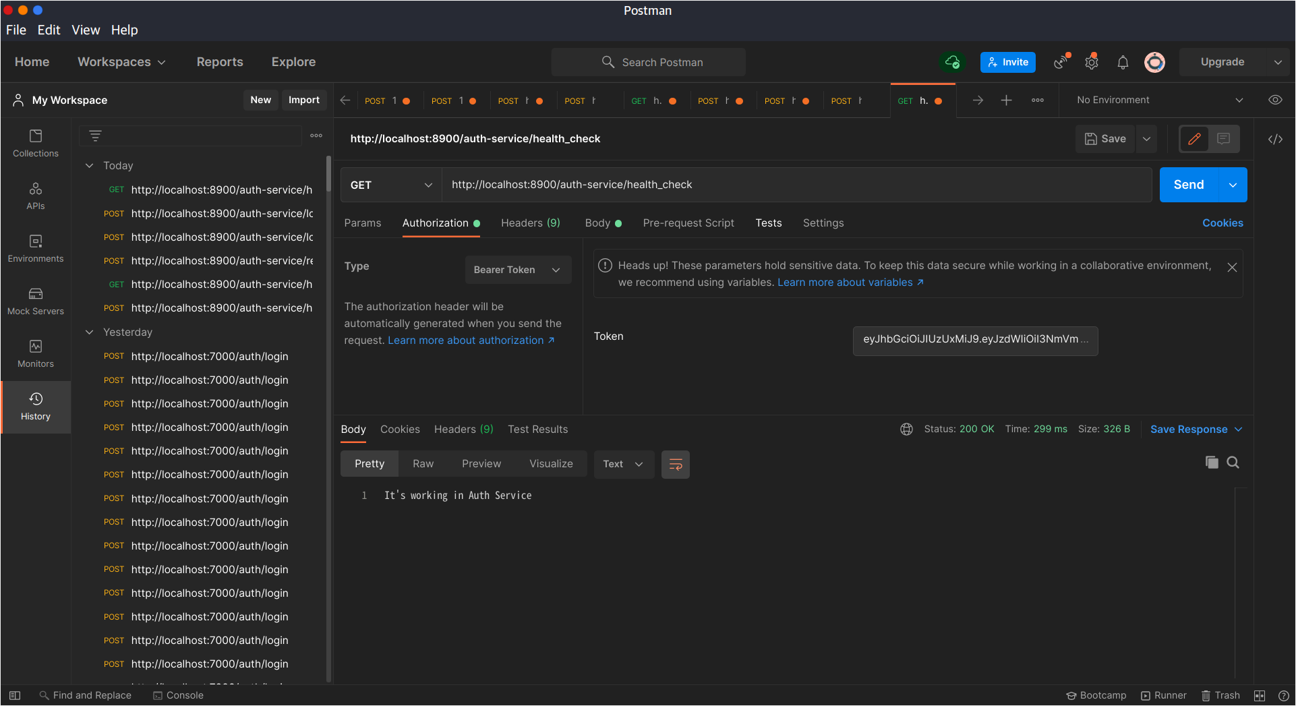
Task: Toggle the sidebar from status bar
Action: click(15, 695)
